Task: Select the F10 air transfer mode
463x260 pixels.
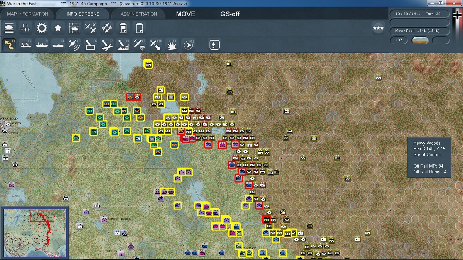Action: pyautogui.click(x=156, y=45)
